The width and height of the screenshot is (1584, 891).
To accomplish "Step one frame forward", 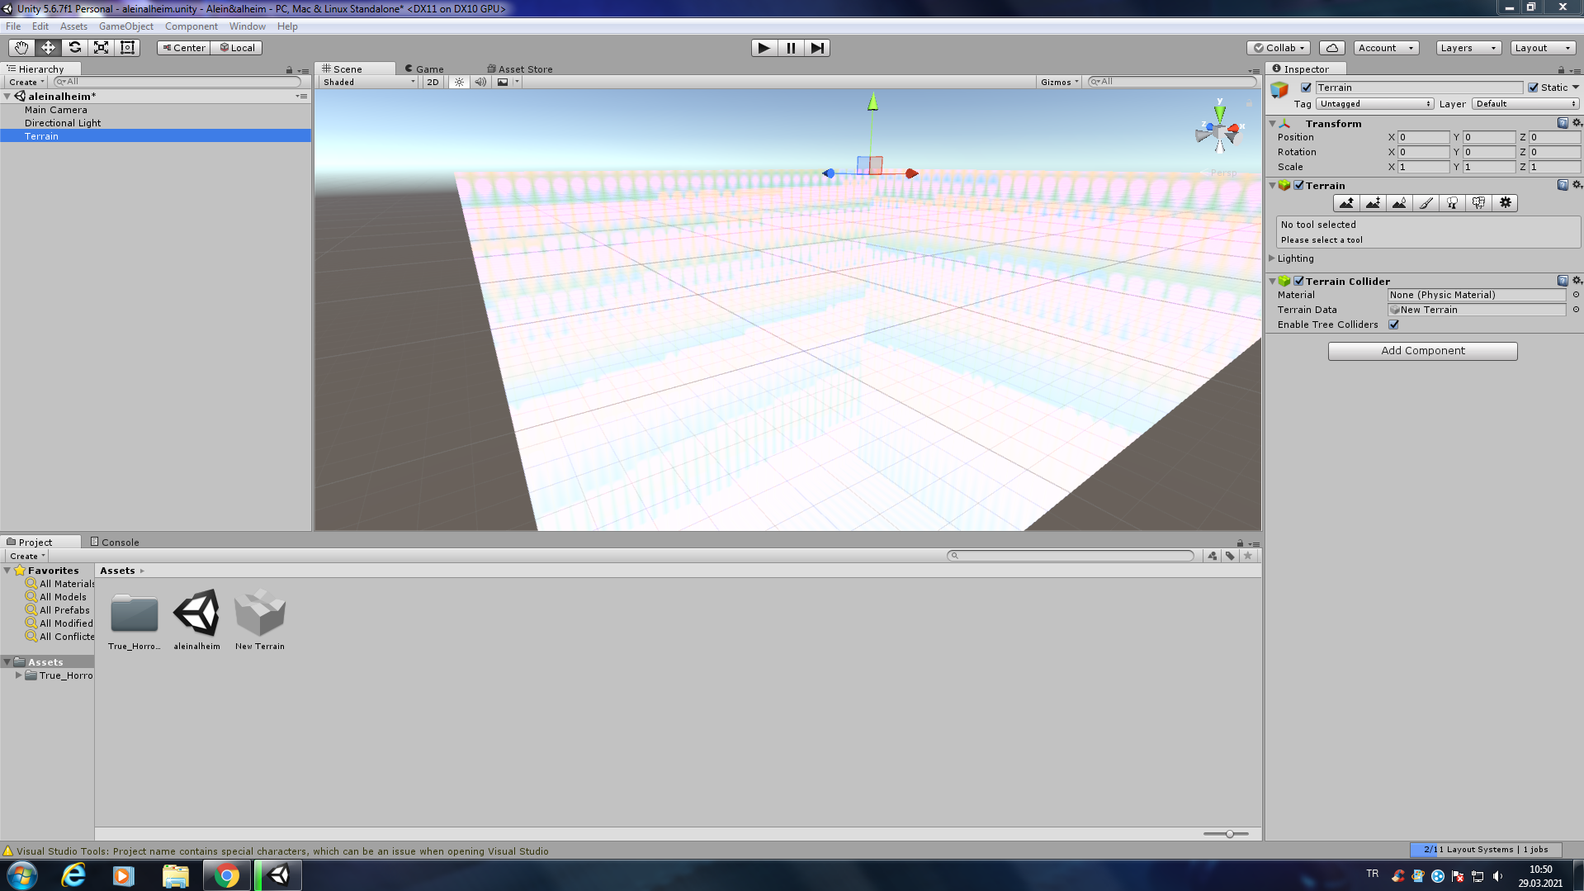I will (817, 48).
